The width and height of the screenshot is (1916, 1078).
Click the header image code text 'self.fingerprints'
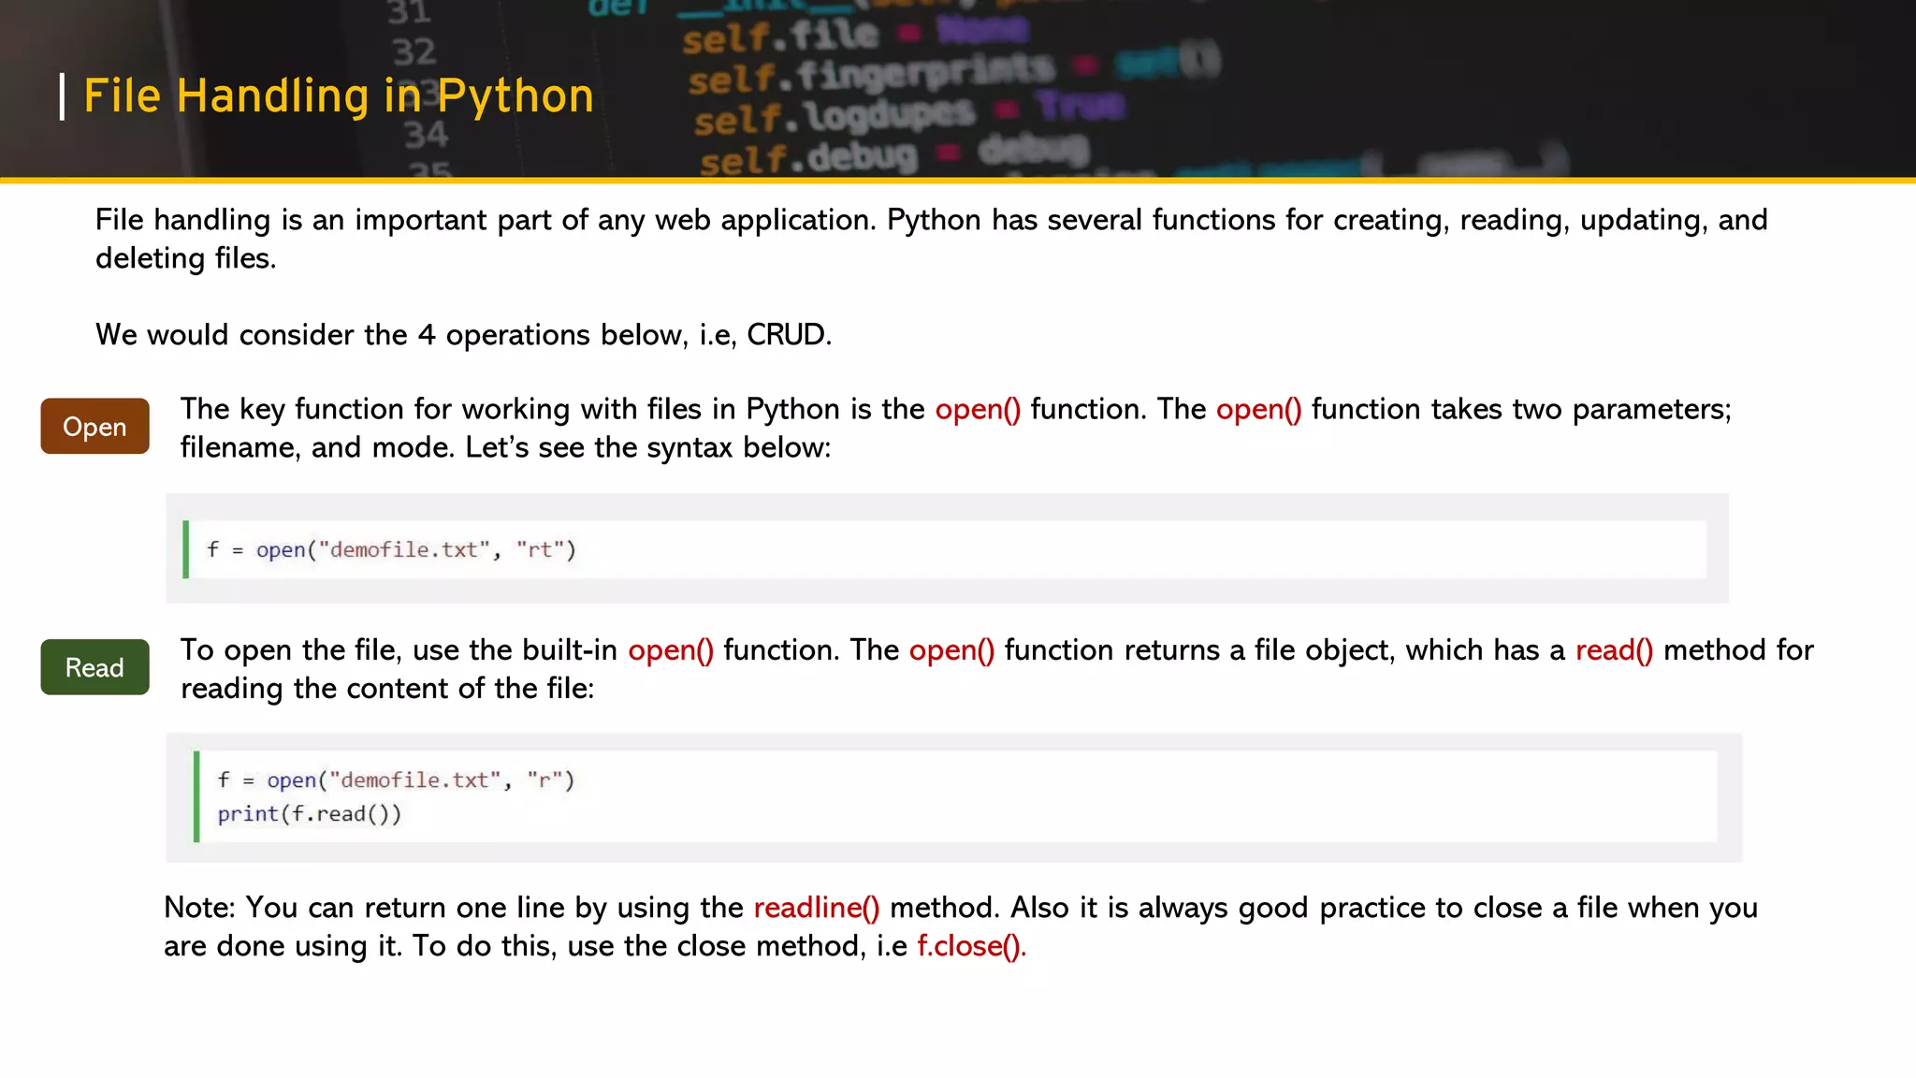(872, 75)
